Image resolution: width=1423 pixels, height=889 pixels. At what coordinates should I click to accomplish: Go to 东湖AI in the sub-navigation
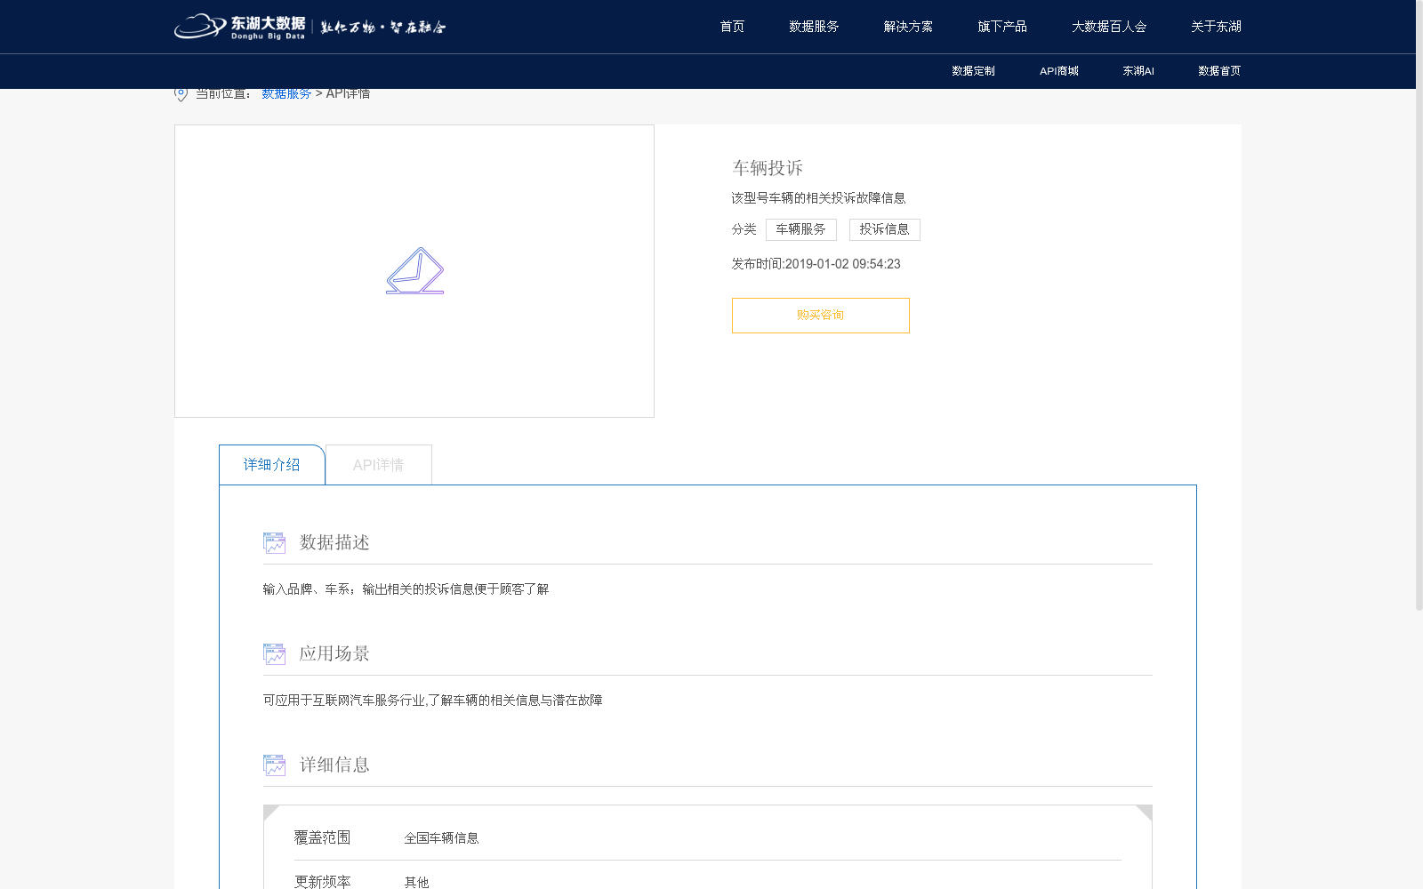tap(1138, 71)
